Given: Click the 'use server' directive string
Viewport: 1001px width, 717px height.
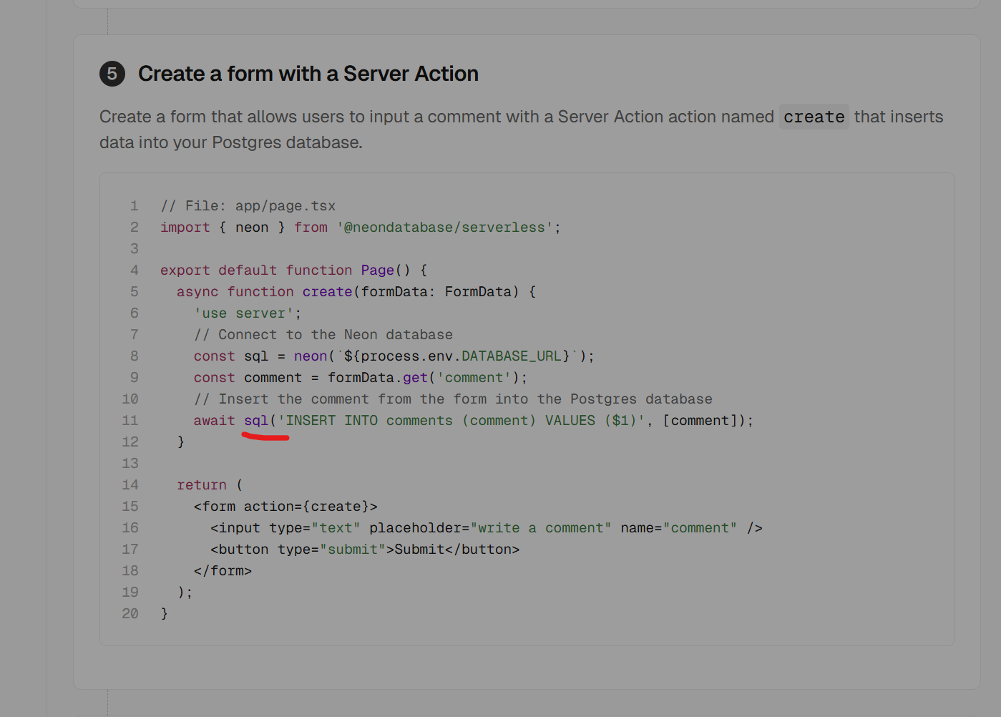Looking at the screenshot, I should point(244,313).
